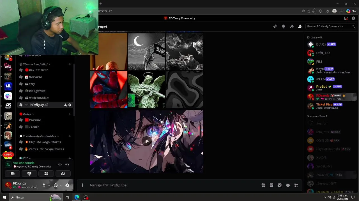Open the emoji picker
This screenshot has height=201, width=359.
[288, 185]
